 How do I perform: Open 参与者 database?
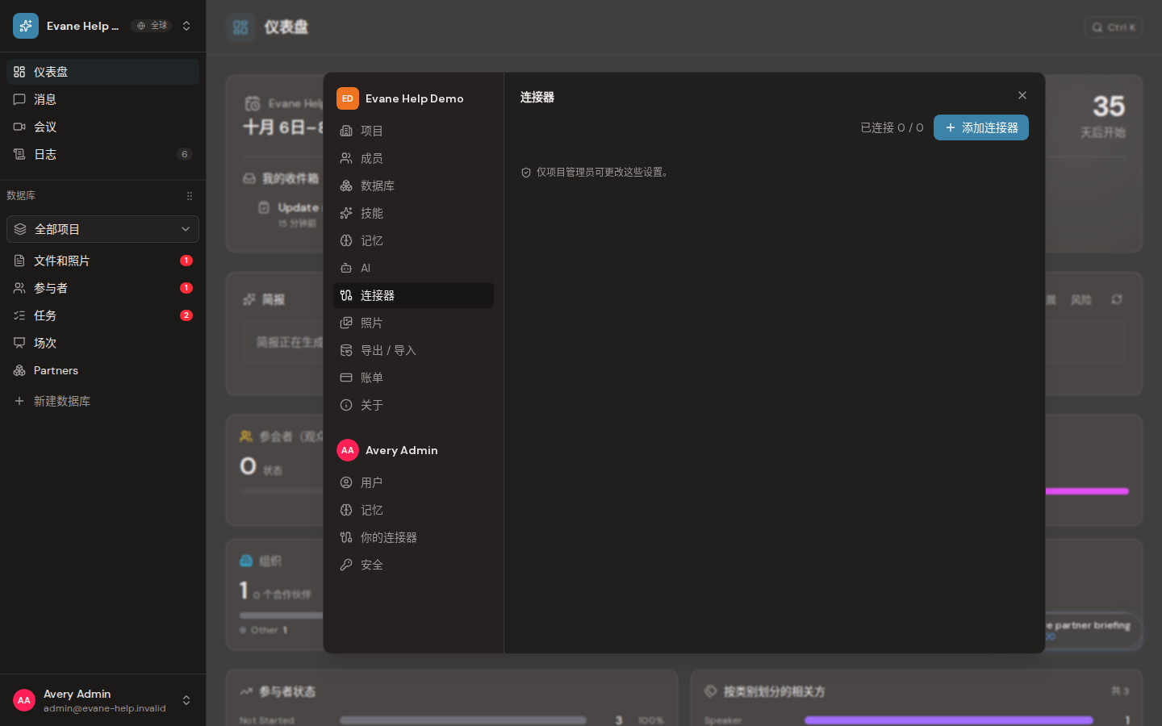pos(102,288)
